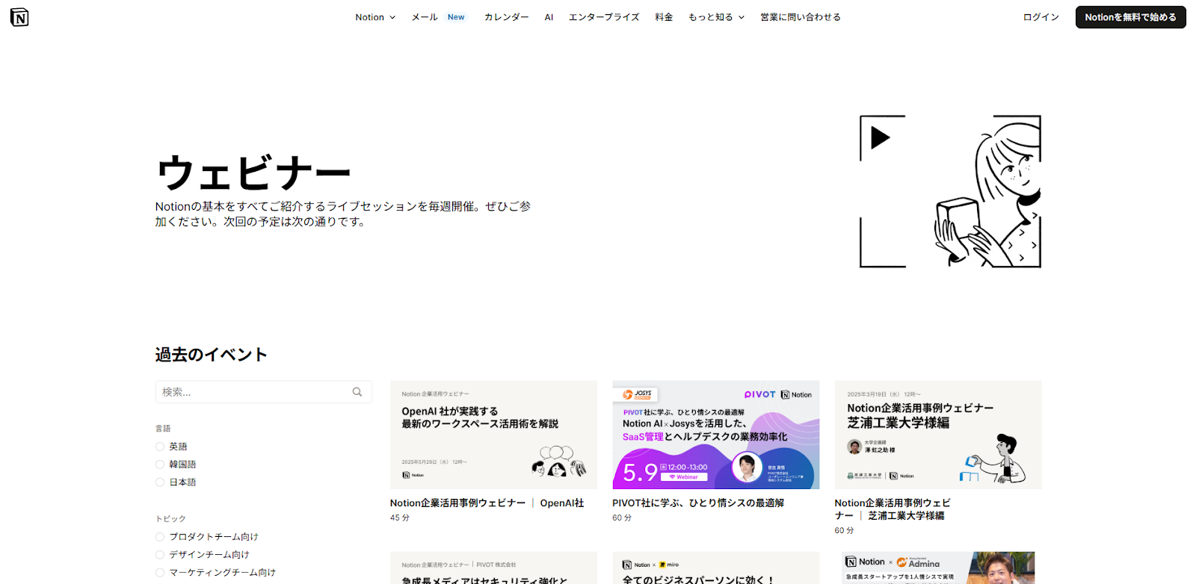Click 営業に問い合わせる in the navbar
1196x584 pixels.
coord(801,17)
